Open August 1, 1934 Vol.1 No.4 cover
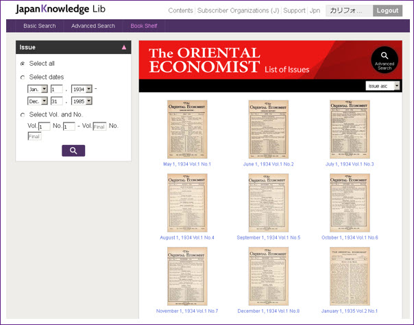The image size is (414, 325). (187, 203)
